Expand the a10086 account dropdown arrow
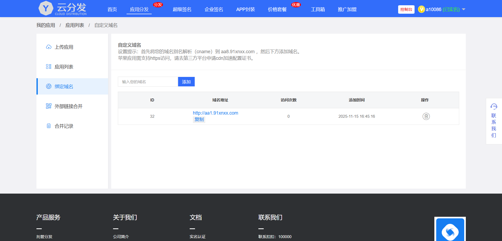502x241 pixels. tap(463, 9)
